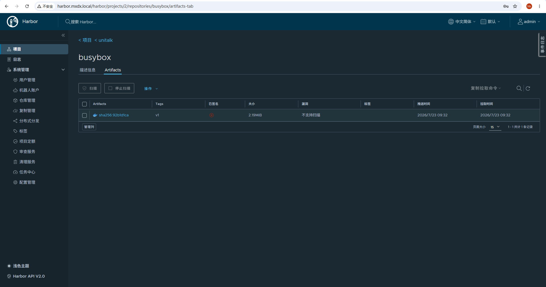Open 机器人账户 robot accounts
Image resolution: width=546 pixels, height=287 pixels.
(x=29, y=90)
